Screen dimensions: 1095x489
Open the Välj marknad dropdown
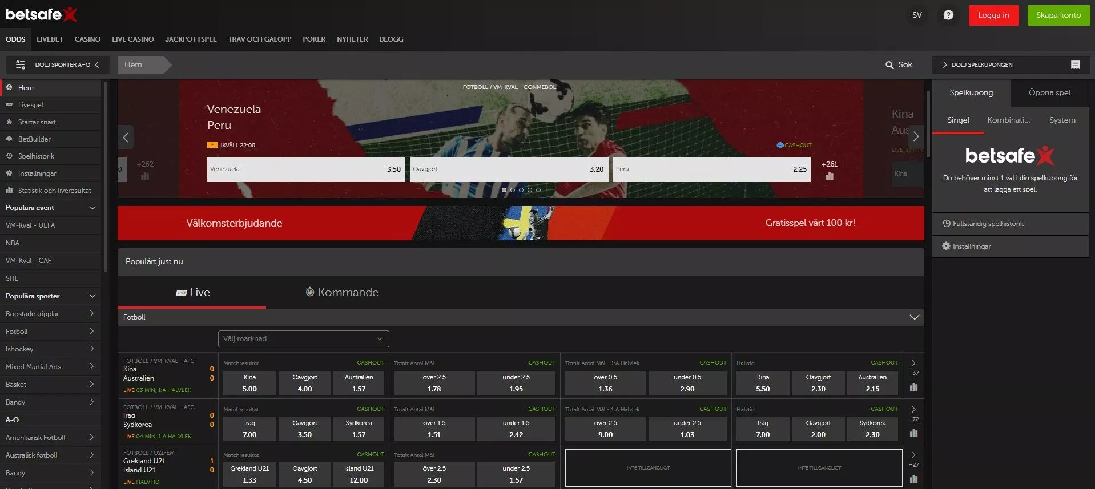click(x=304, y=339)
